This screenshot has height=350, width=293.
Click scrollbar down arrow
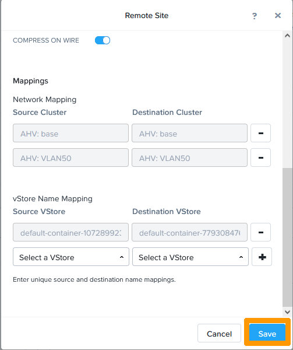click(287, 312)
